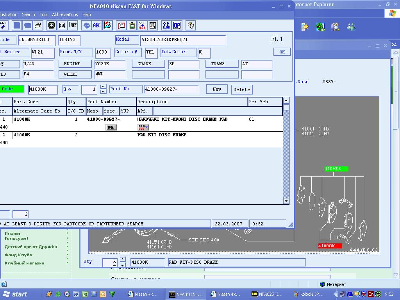Viewport: 400px width, 300px height.
Task: Click the part code field containing 41080K
Action: 43,89
